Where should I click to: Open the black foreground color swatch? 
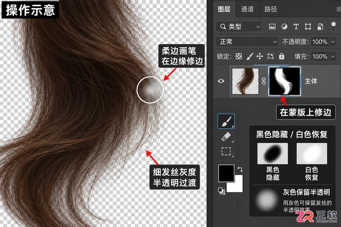[226, 173]
